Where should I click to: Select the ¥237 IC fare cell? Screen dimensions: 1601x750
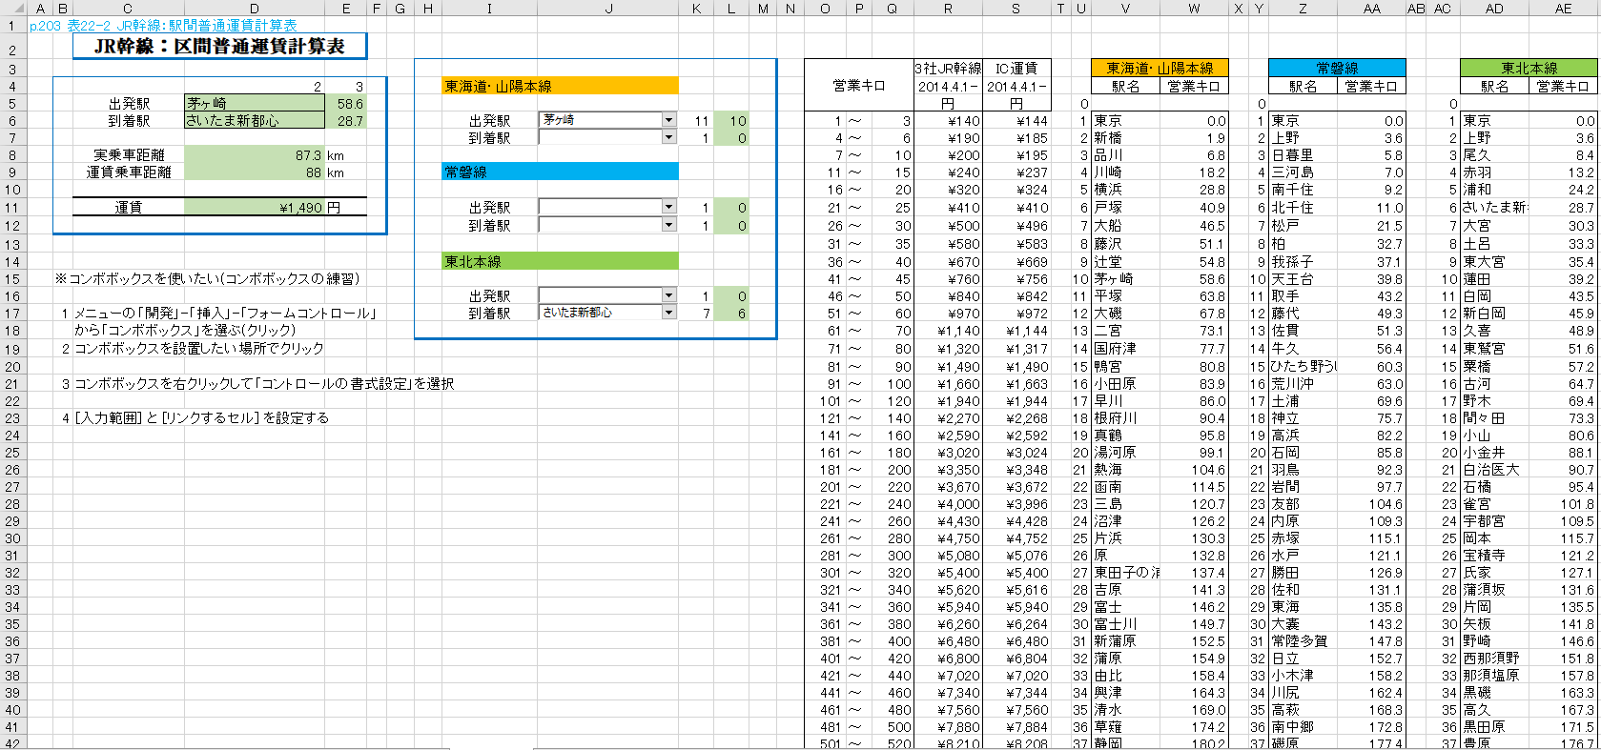pyautogui.click(x=1016, y=172)
